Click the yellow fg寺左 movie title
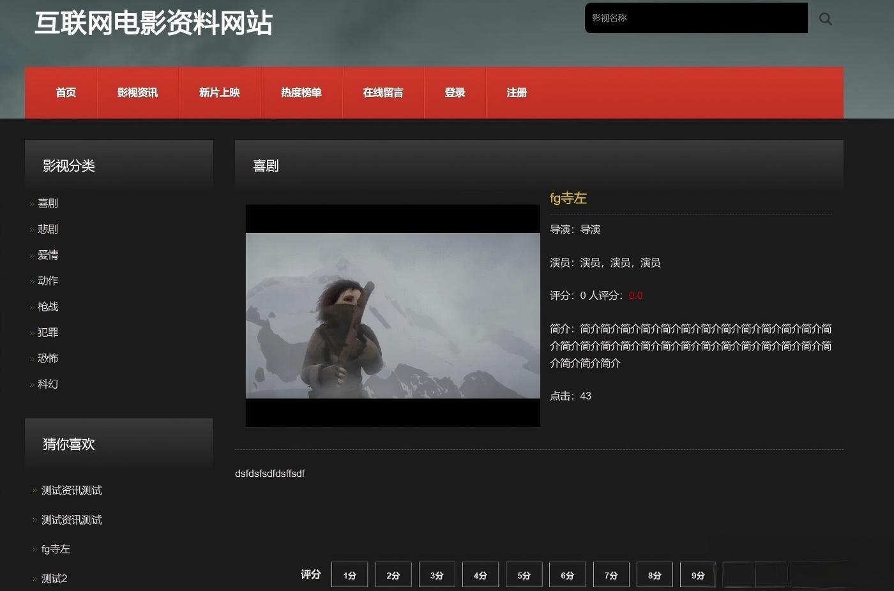 pyautogui.click(x=568, y=198)
